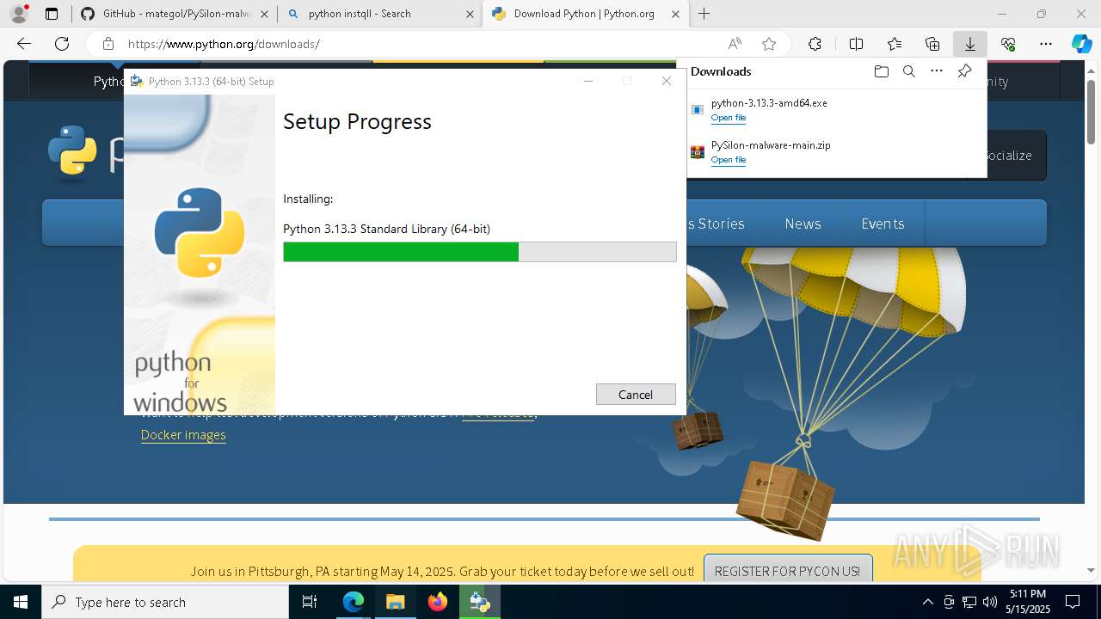Image resolution: width=1101 pixels, height=619 pixels.
Task: Close the python instqll Search tab
Action: (x=470, y=14)
